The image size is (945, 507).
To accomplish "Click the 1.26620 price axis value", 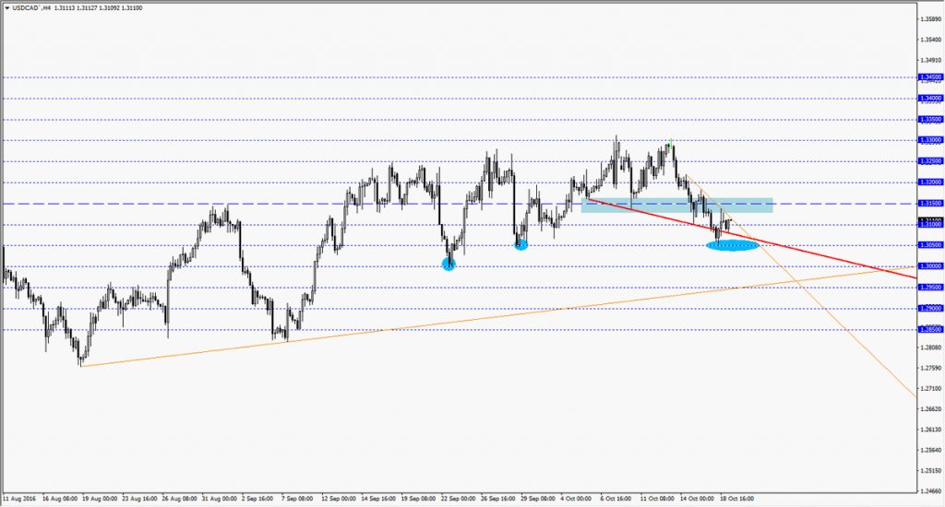I will [930, 409].
